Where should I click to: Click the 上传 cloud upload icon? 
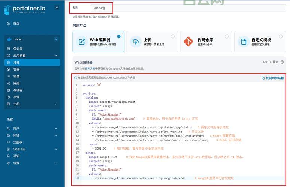[x=136, y=42]
